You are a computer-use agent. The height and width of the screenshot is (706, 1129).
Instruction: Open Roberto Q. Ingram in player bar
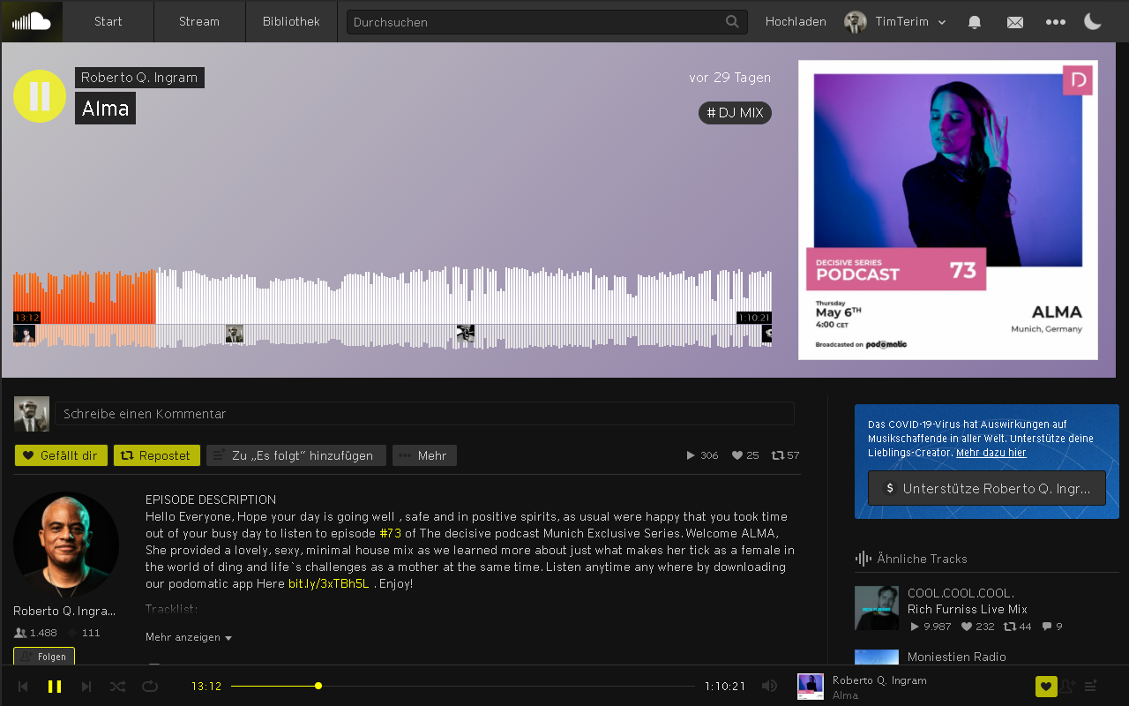point(879,680)
